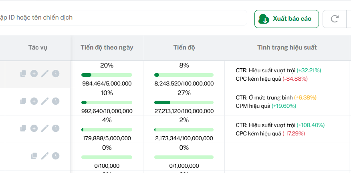The height and width of the screenshot is (173, 351).
Task: Click the 0/1,000,000 value
Action: (x=184, y=166)
